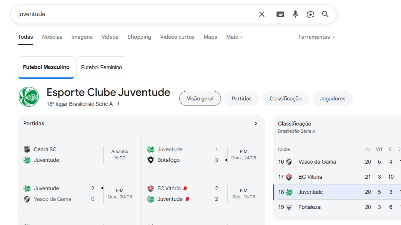
Task: Open the on-screen keyboard input tool
Action: 280,14
